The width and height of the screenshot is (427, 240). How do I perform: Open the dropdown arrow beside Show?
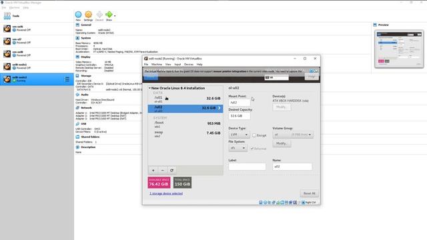coord(115,16)
